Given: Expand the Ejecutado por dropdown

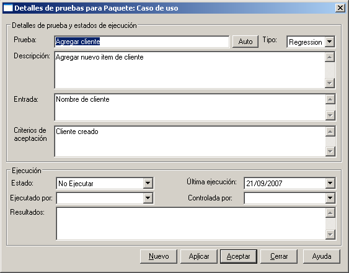Looking at the screenshot, I should coord(148,198).
